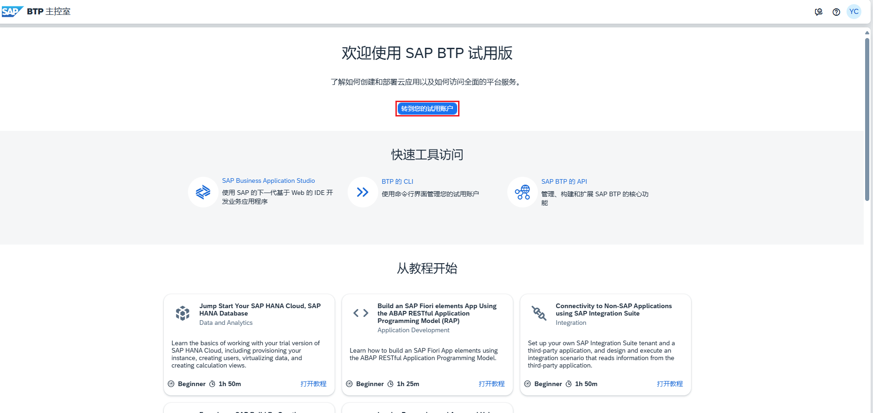Click the vertical page scrollbar
Image resolution: width=873 pixels, height=413 pixels.
867,120
